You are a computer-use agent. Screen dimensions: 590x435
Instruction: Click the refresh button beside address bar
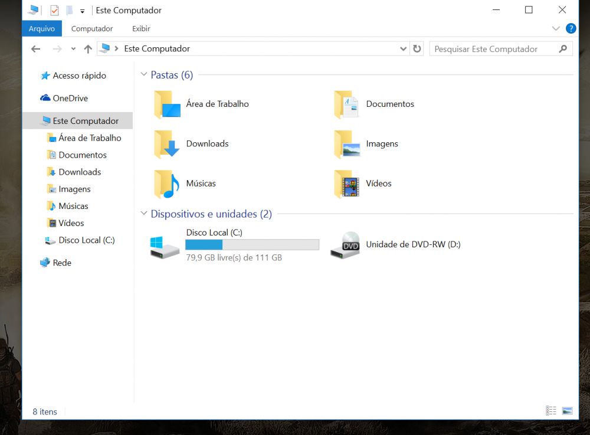click(417, 49)
